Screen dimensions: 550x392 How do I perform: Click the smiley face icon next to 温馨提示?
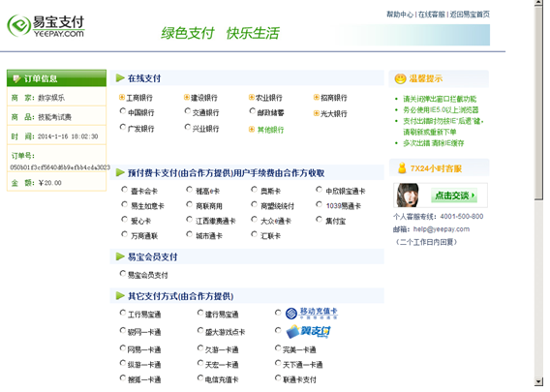pos(400,78)
